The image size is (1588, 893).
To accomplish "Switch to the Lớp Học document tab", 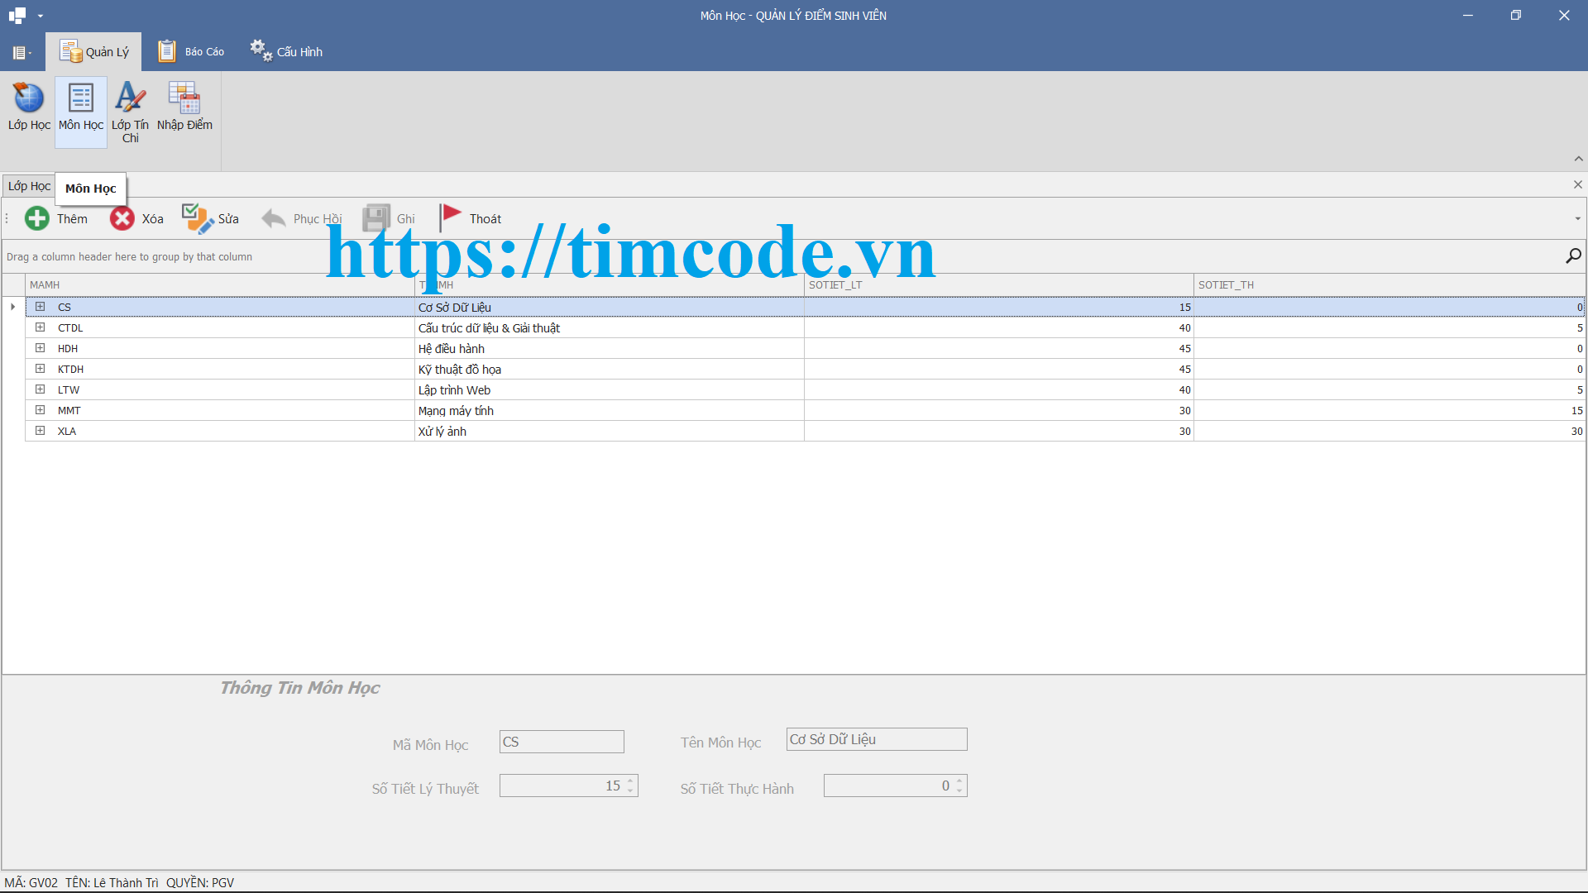I will point(29,186).
